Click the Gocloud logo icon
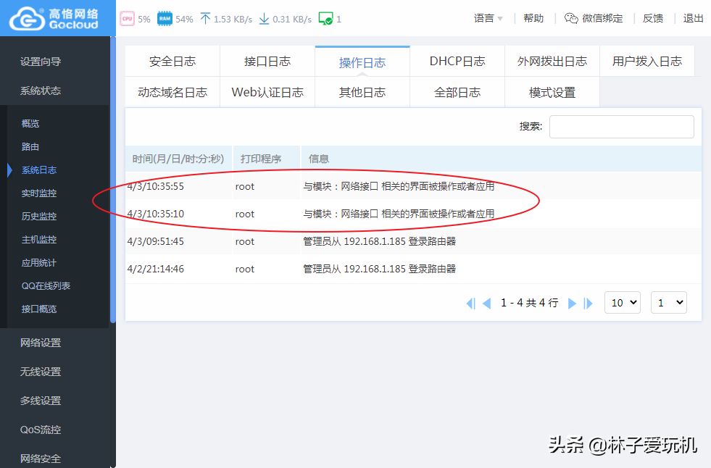The height and width of the screenshot is (468, 711). tap(26, 19)
